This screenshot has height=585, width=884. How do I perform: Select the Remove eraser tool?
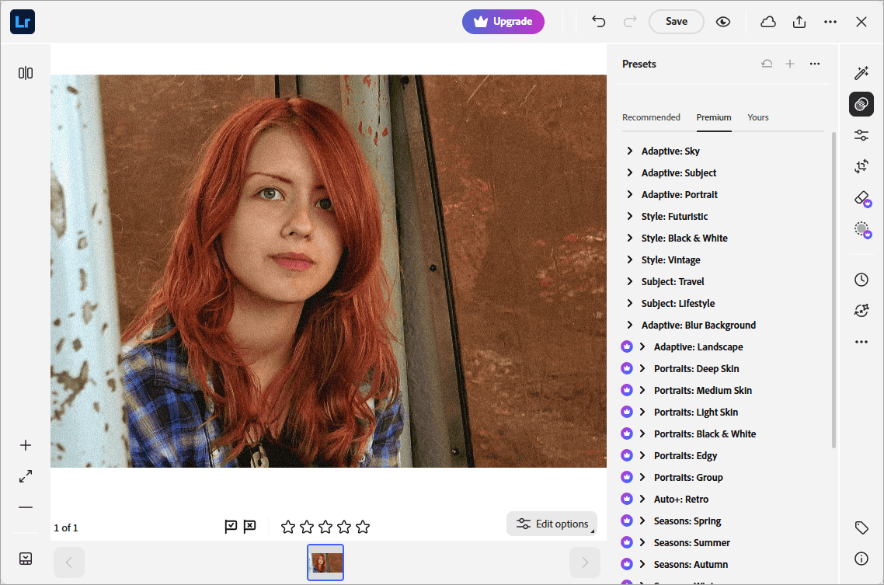862,198
